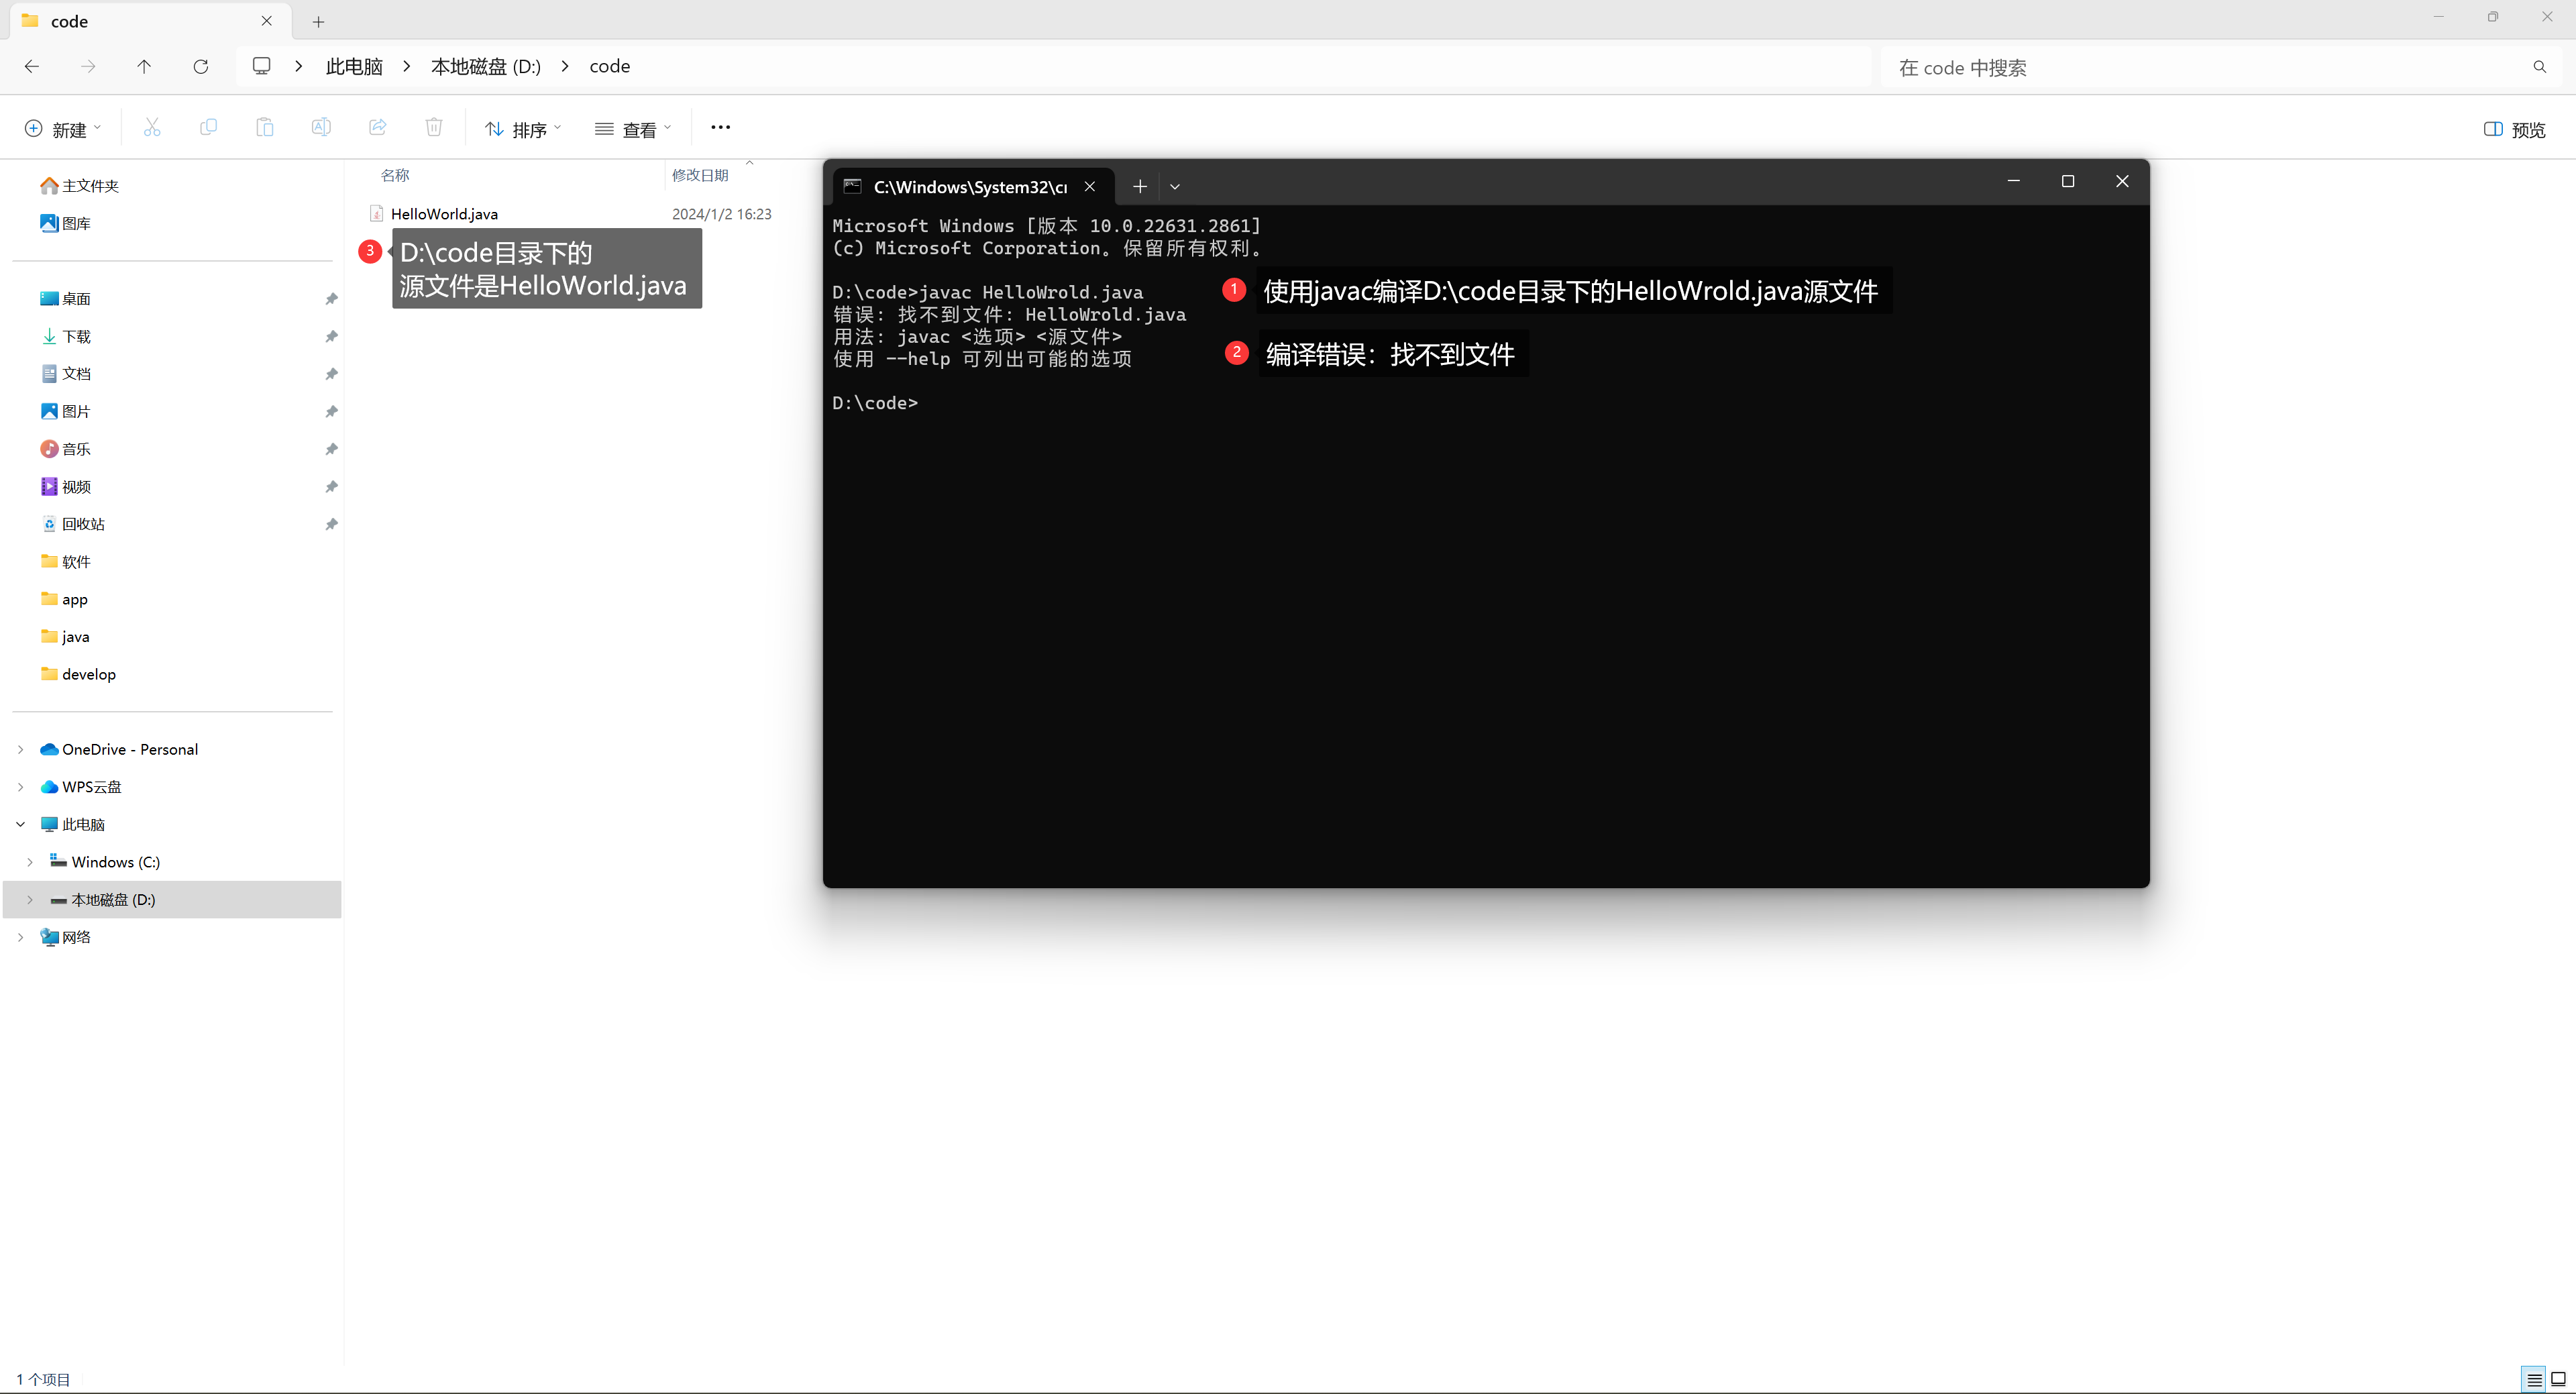
Task: Close the code Explorer tab
Action: 267,21
